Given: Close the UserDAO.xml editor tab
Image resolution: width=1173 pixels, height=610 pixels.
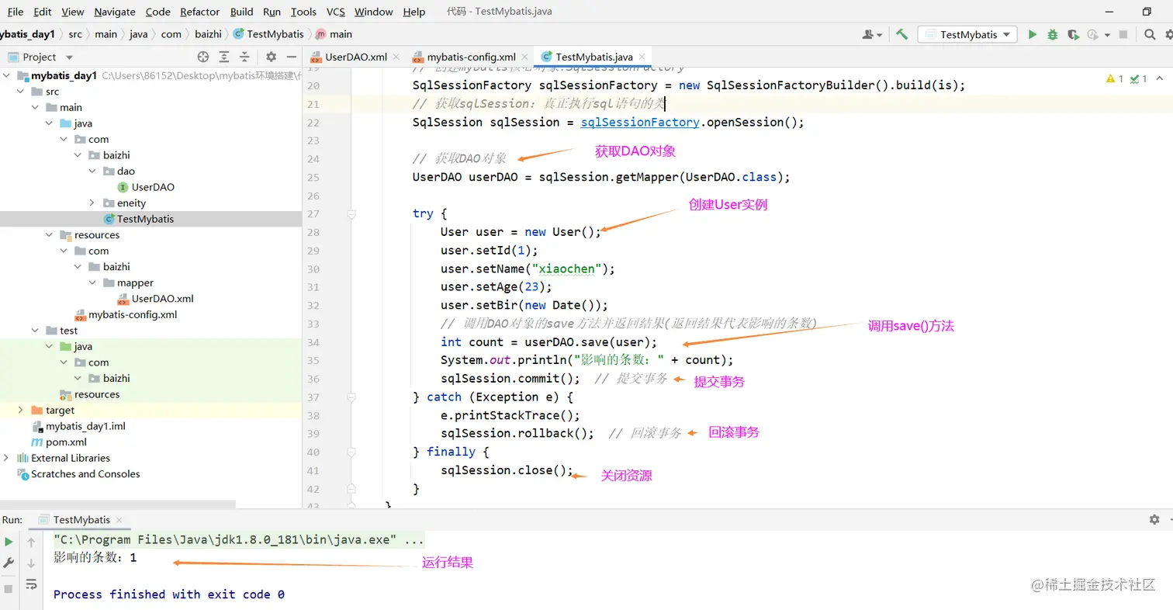Looking at the screenshot, I should point(396,57).
